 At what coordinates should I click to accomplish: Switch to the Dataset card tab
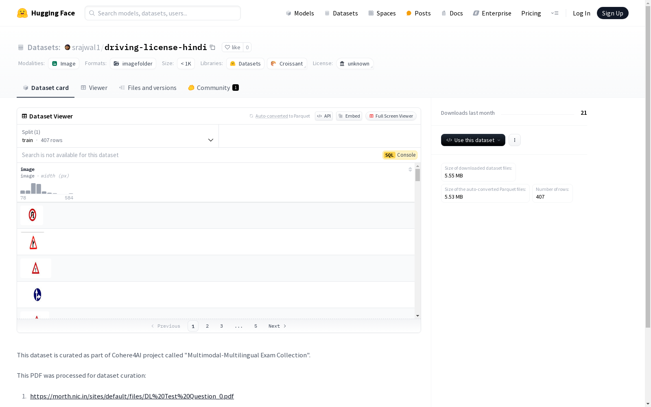(46, 88)
